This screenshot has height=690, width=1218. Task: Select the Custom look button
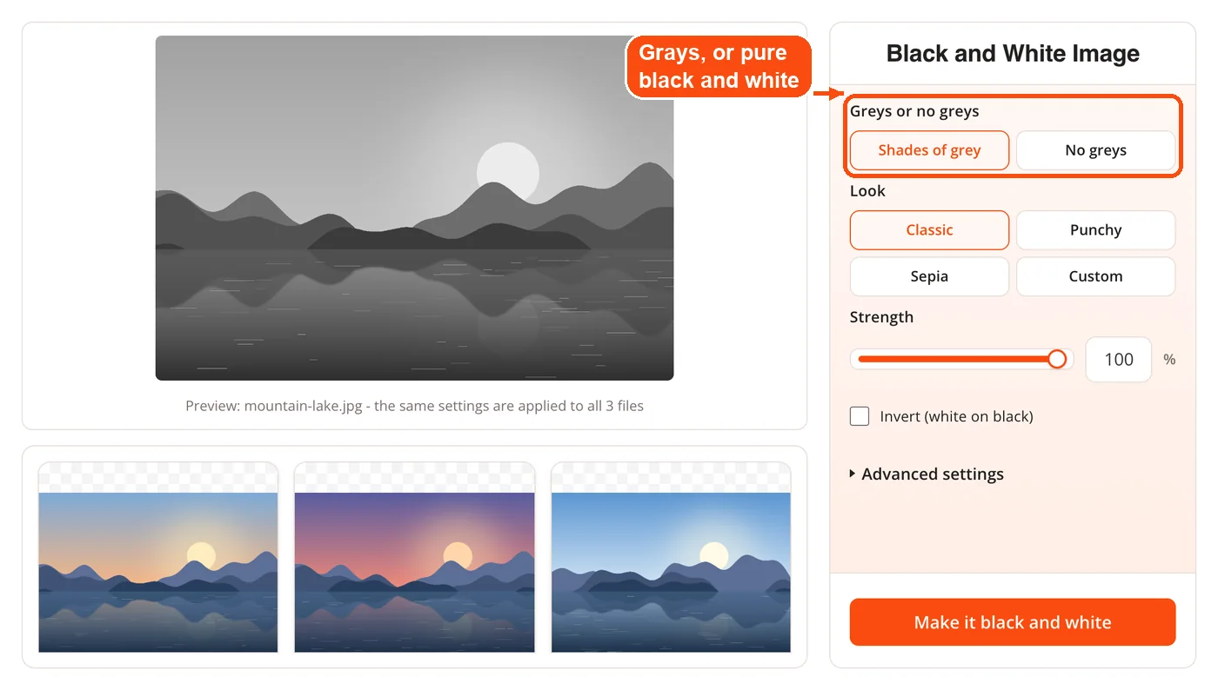pos(1095,276)
